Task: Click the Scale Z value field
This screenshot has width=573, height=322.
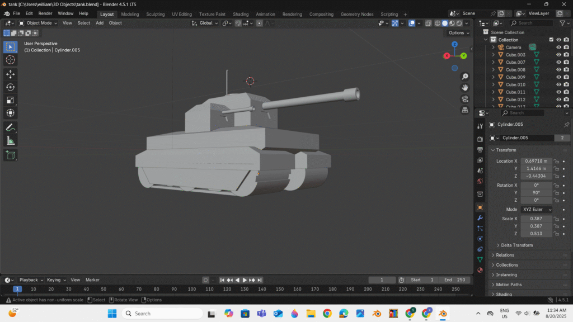Action: (x=536, y=234)
